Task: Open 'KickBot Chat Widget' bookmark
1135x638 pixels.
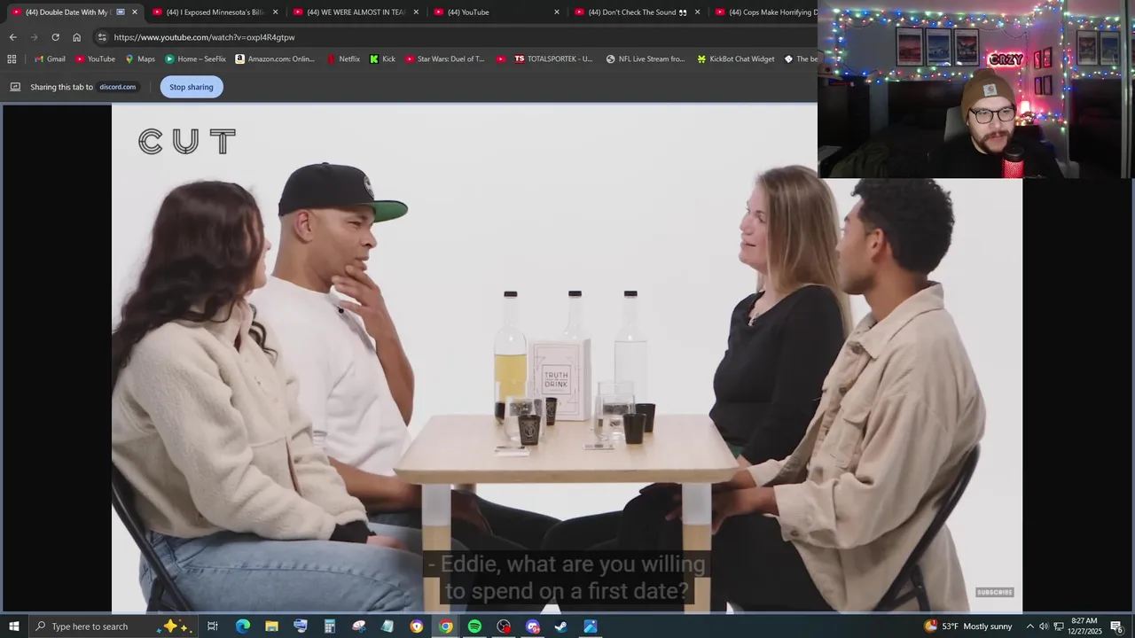Action: pos(736,59)
